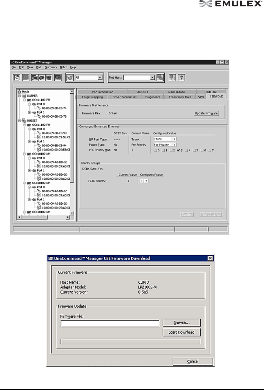Collapse Port 0 above NIC 00-00-C9-5B-CB-74
The height and width of the screenshot is (390, 264).
[x=30, y=104]
